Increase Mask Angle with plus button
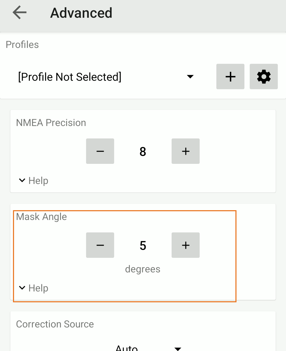This screenshot has height=351, width=286. pos(186,245)
